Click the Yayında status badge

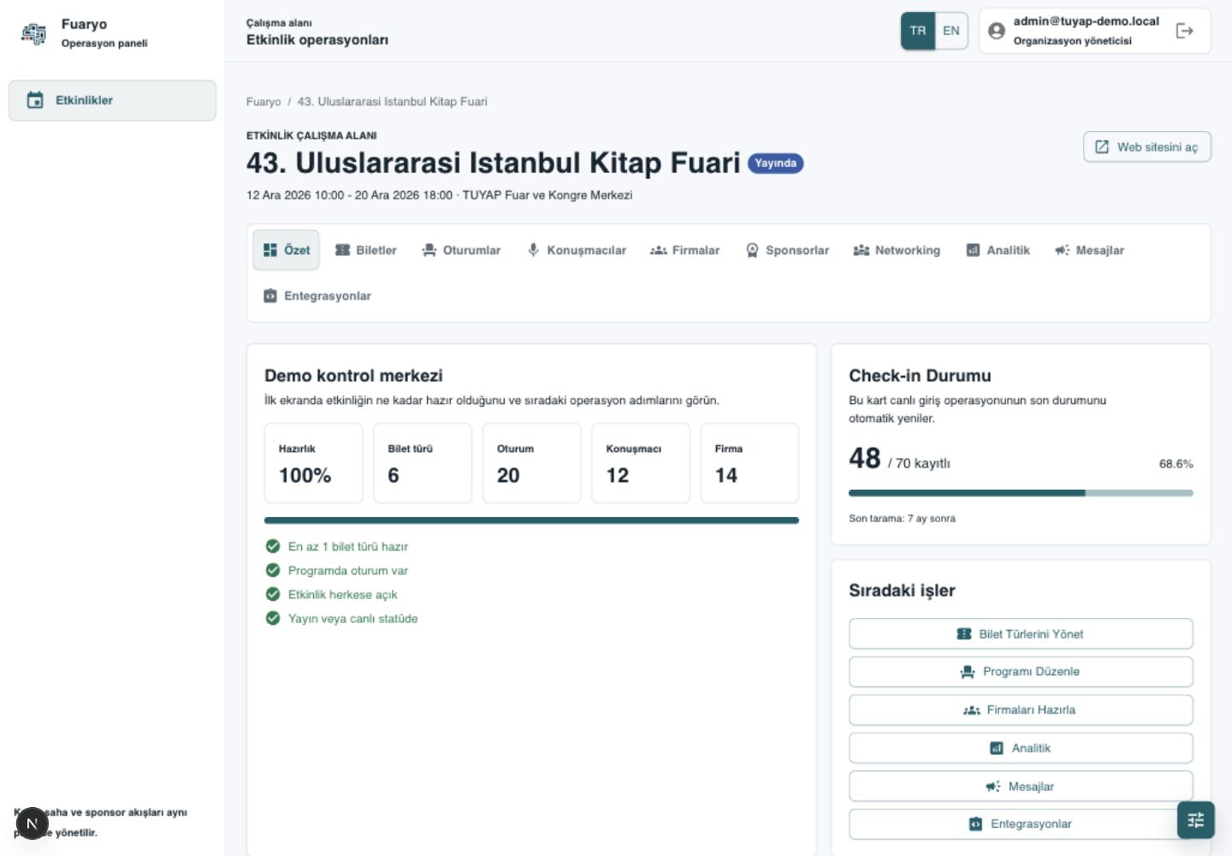(x=775, y=163)
